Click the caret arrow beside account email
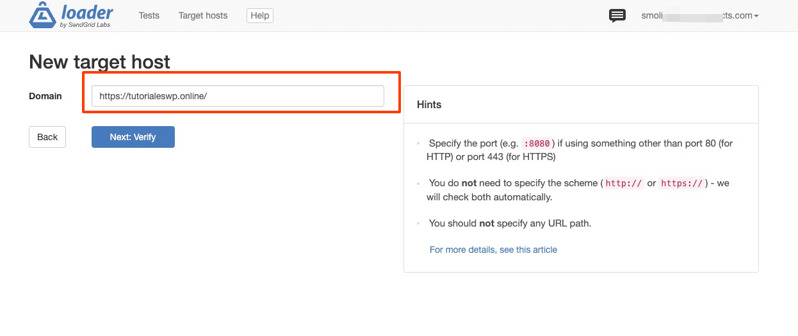Screen dimensions: 798x336 pos(756,16)
